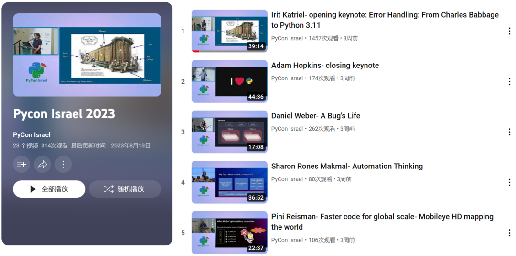
Task: Click the 'Pycon Israel 2023' playlist heading
Action: 64,114
